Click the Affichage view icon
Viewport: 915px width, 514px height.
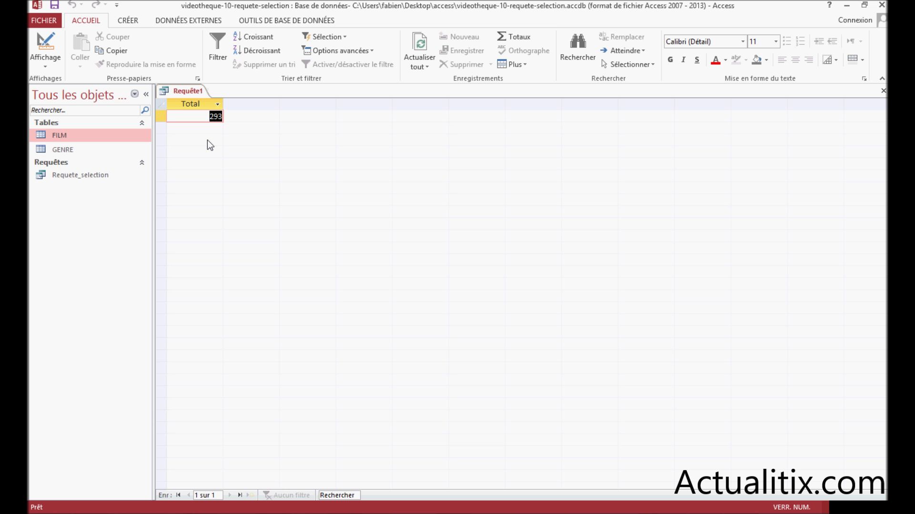tap(45, 41)
